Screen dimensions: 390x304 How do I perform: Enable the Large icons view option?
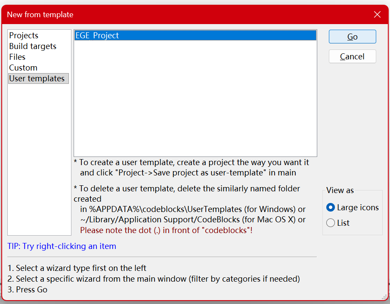coord(331,208)
